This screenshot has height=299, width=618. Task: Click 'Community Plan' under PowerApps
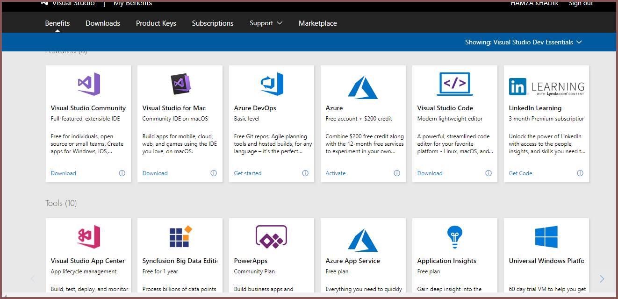point(254,271)
